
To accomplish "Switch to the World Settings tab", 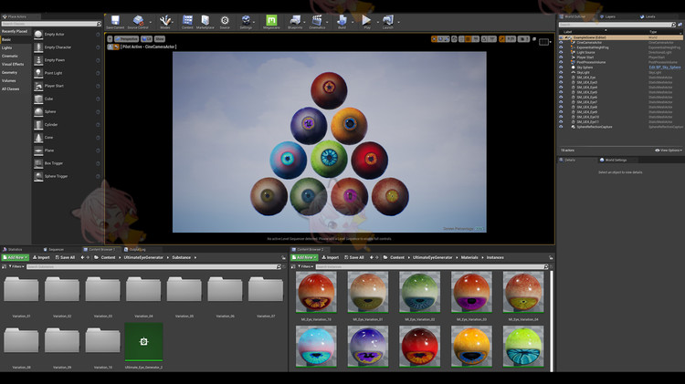I will coord(614,161).
